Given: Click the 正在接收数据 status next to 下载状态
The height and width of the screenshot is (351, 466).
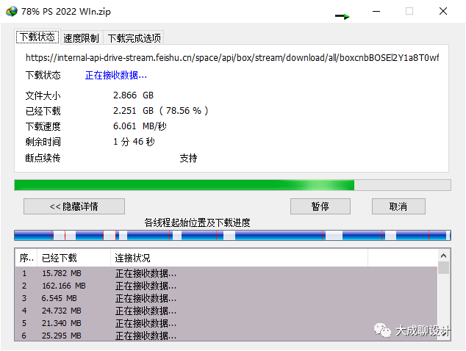Looking at the screenshot, I should (116, 75).
